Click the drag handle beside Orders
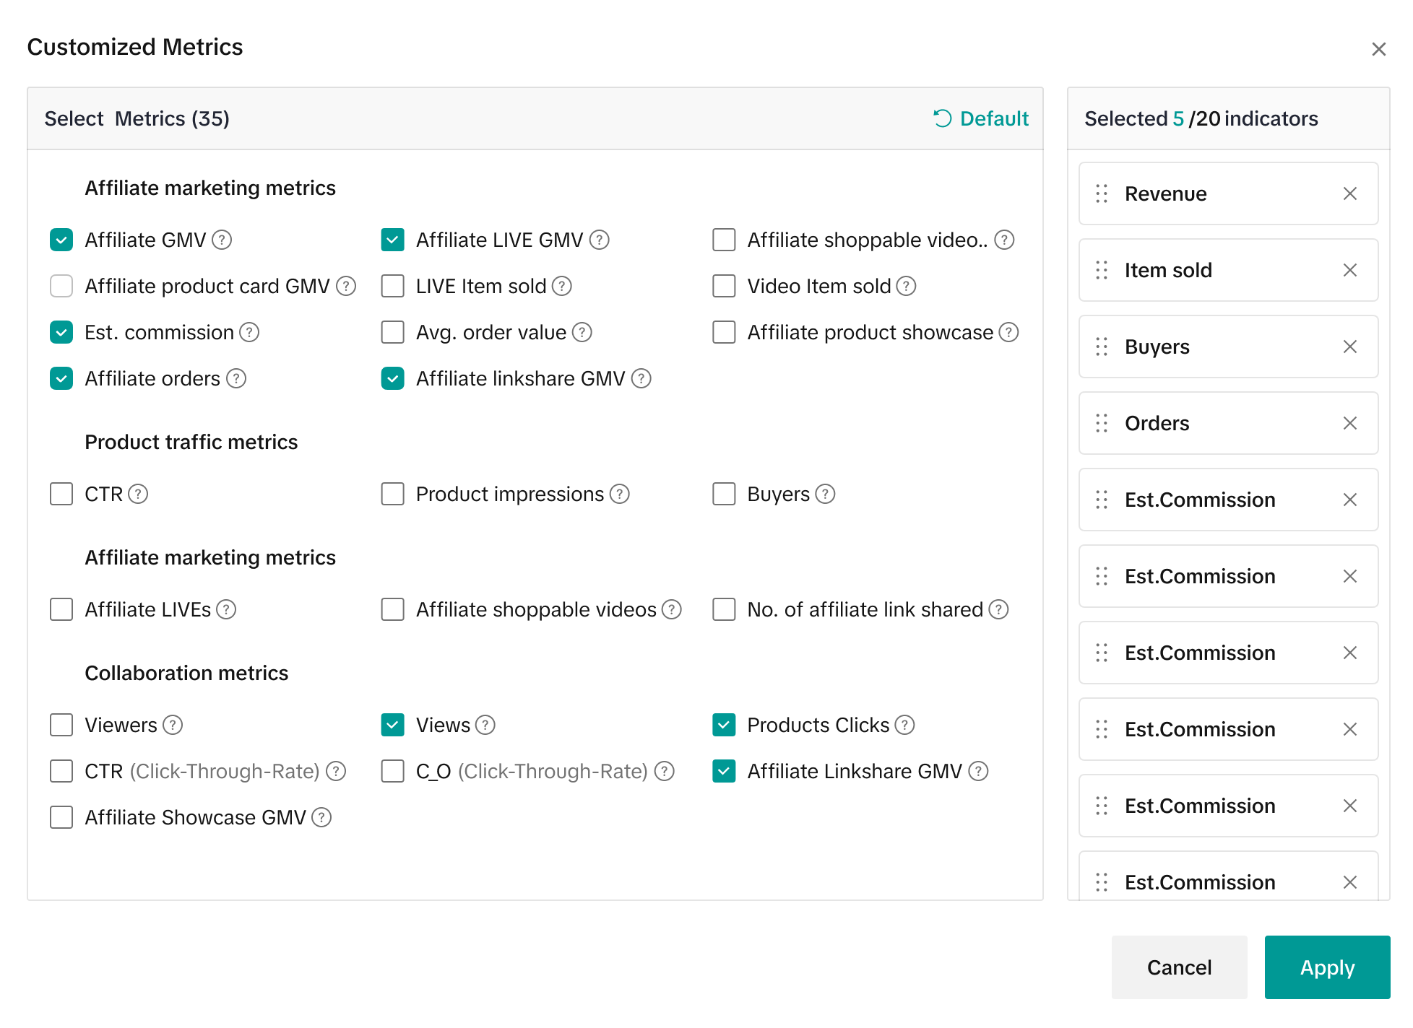The image size is (1413, 1028). click(1101, 423)
